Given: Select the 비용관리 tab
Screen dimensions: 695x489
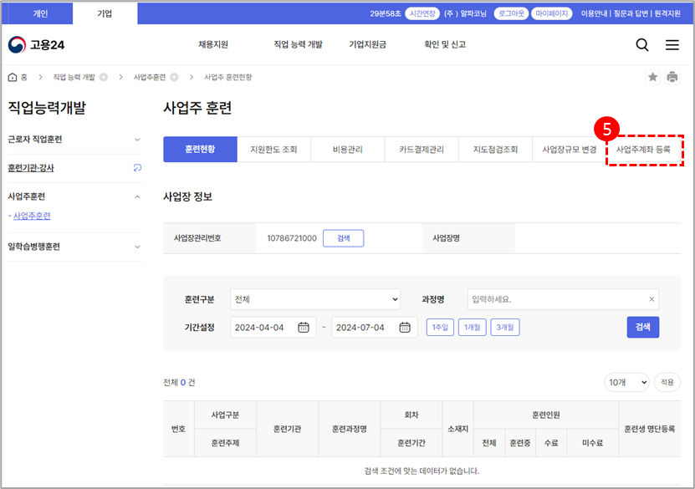Looking at the screenshot, I should click(x=347, y=150).
